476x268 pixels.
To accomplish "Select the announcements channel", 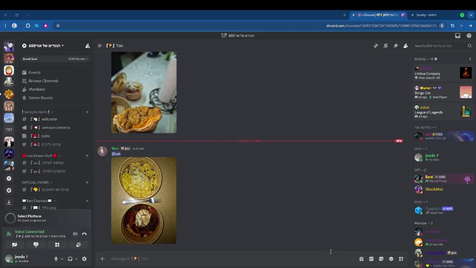I will click(x=55, y=128).
